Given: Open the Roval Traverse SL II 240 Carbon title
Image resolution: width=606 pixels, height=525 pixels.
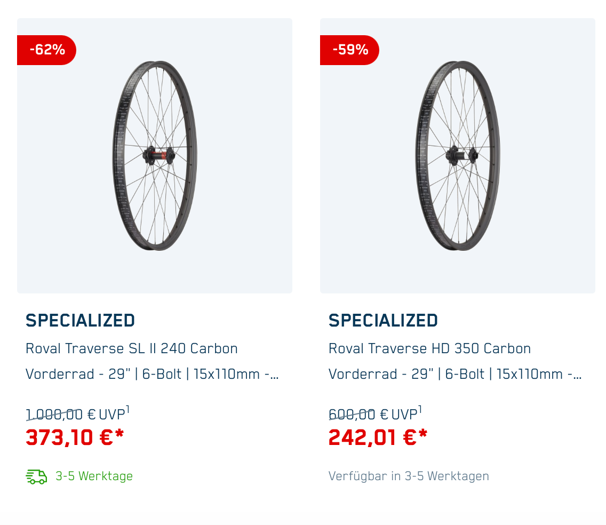Looking at the screenshot, I should (132, 349).
